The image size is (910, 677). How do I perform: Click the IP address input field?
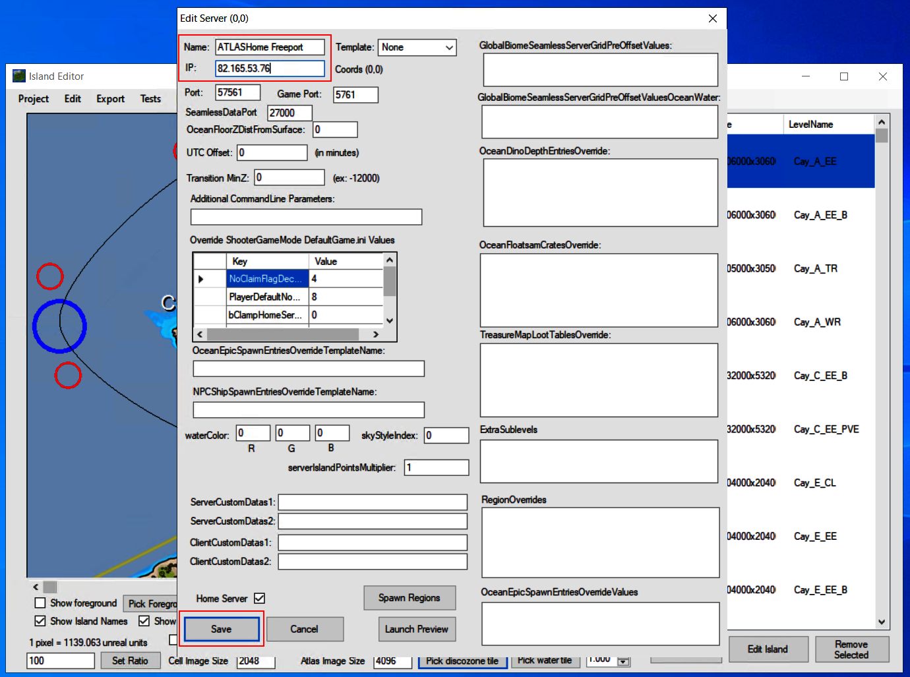point(270,69)
